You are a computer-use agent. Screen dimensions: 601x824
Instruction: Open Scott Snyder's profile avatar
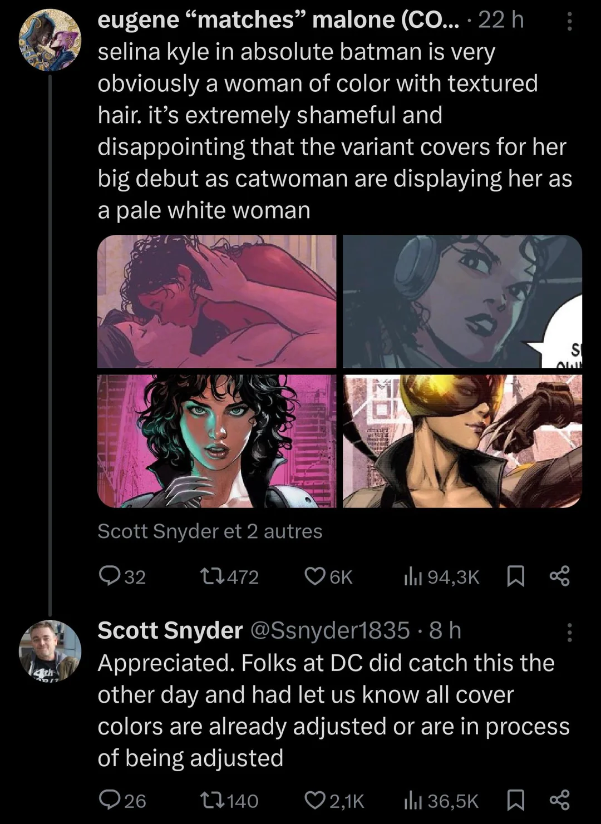pyautogui.click(x=50, y=650)
